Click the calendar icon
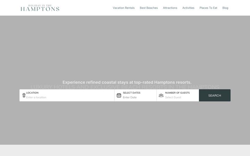The width and height of the screenshot is (250, 156). [119, 95]
